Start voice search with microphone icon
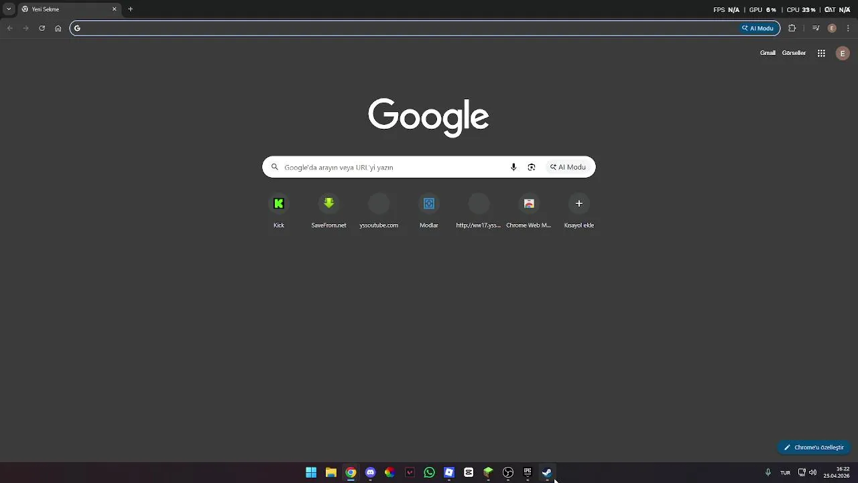The image size is (858, 483). tap(513, 167)
